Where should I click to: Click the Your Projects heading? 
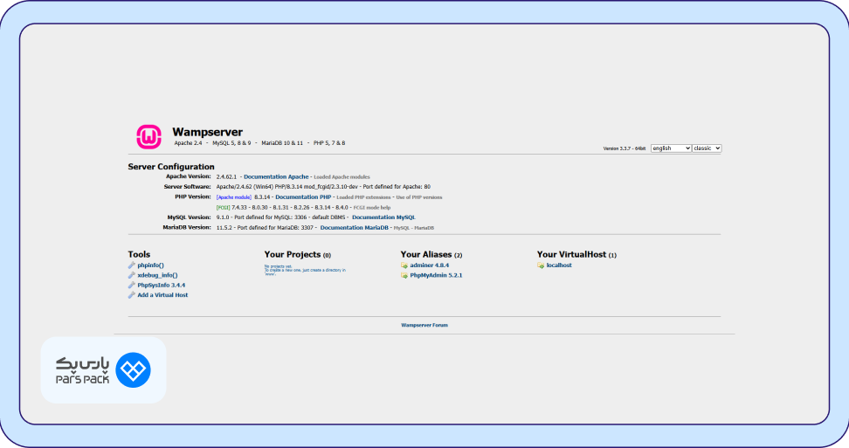point(297,254)
